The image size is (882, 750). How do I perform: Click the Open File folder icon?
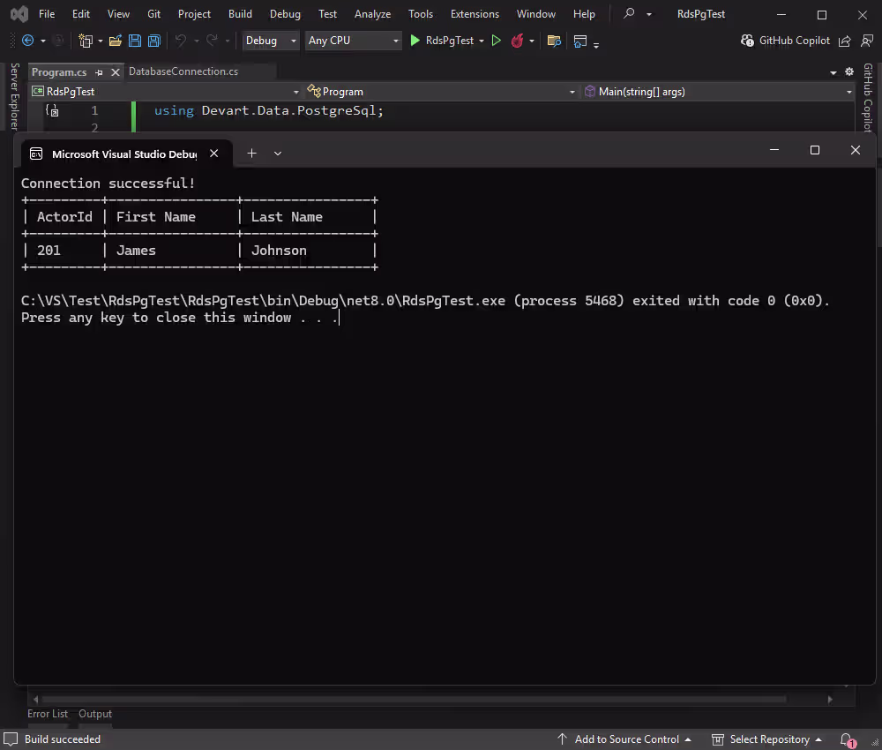click(x=116, y=41)
